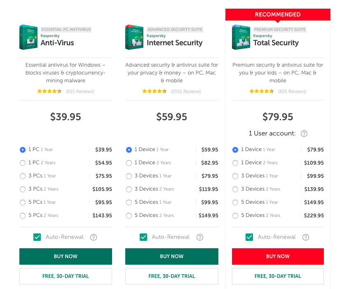Screen dimensions: 342x289
Task: Open help icon beside Anti-Virus Auto-Renewal
Action: (x=94, y=237)
